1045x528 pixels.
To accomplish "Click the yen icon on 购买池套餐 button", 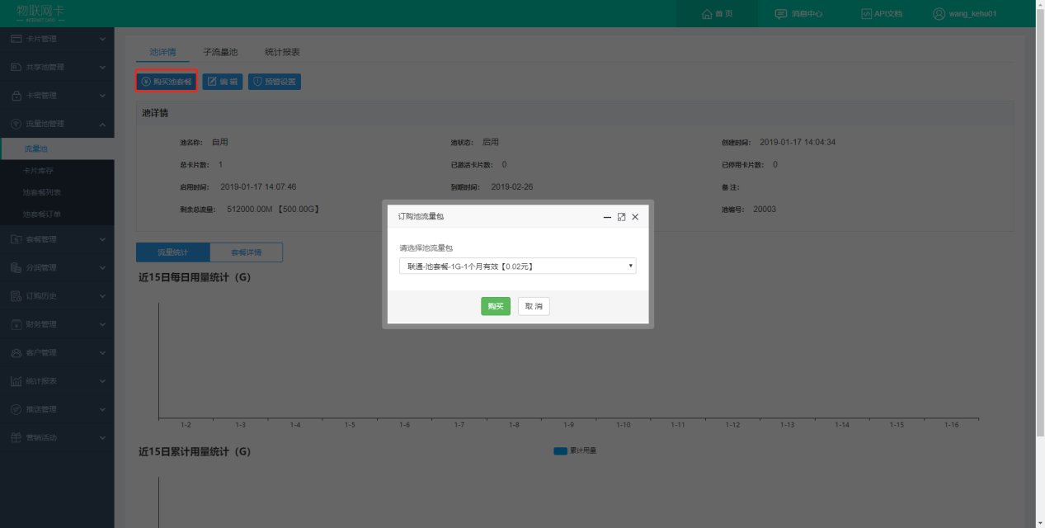I will [146, 82].
